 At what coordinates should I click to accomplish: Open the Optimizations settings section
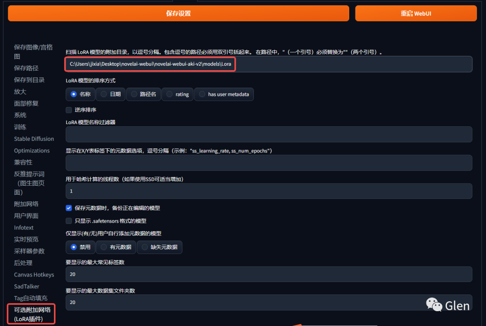pos(31,151)
